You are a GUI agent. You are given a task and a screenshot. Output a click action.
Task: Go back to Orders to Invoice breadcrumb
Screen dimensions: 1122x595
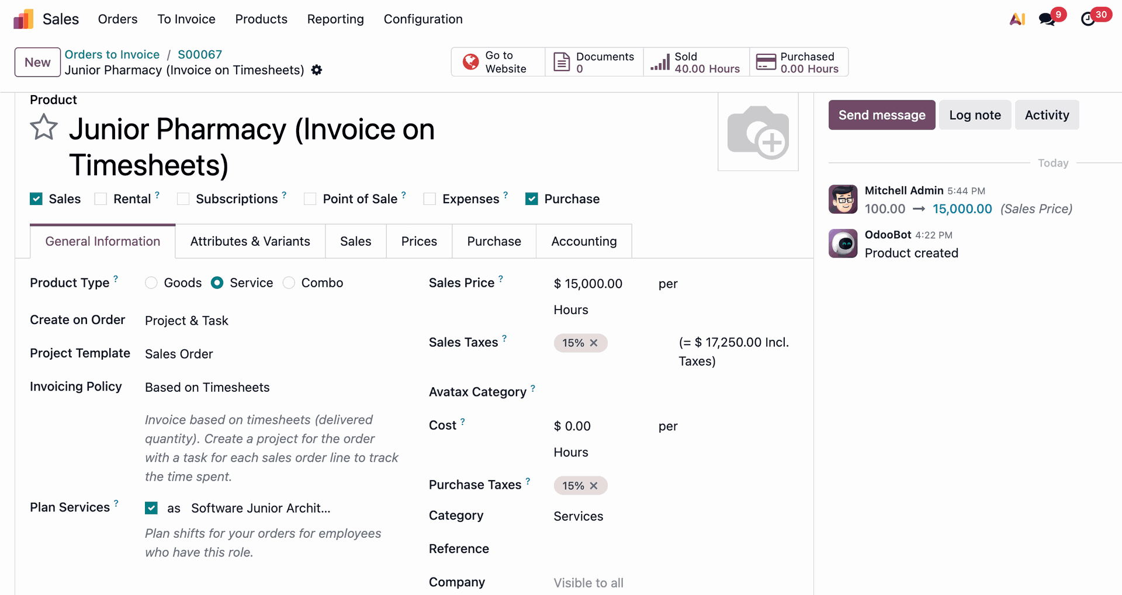(x=112, y=54)
